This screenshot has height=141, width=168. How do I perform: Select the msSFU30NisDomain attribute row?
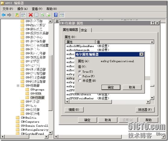coord(108,94)
